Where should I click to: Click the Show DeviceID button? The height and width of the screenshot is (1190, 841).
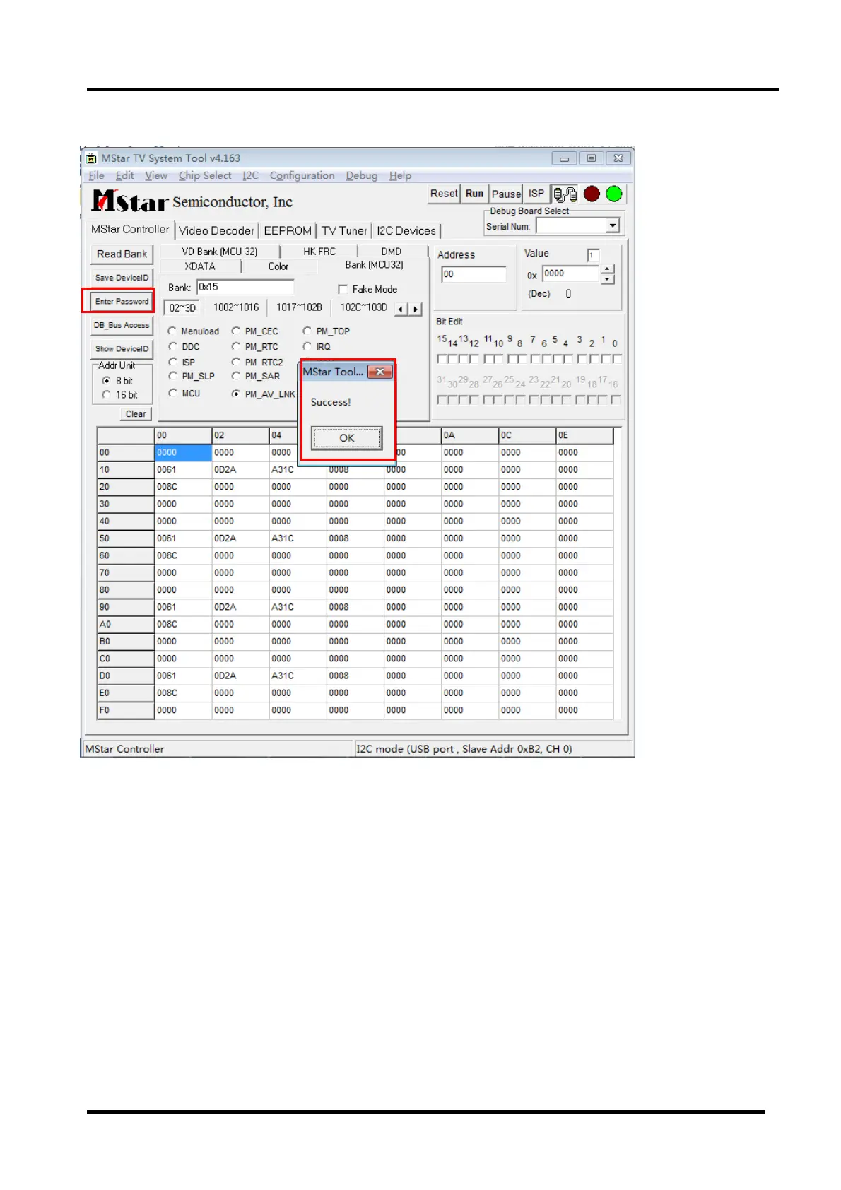click(x=122, y=348)
